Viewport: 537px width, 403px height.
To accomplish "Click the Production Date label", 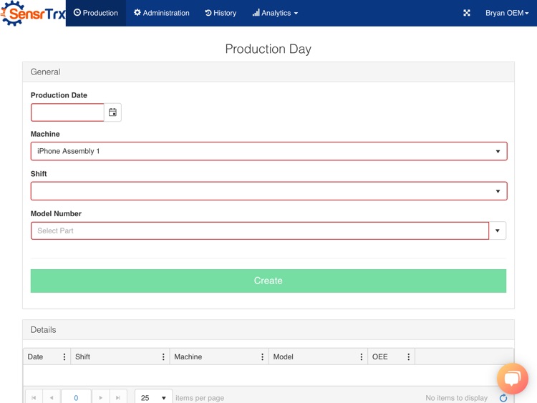I will (59, 95).
